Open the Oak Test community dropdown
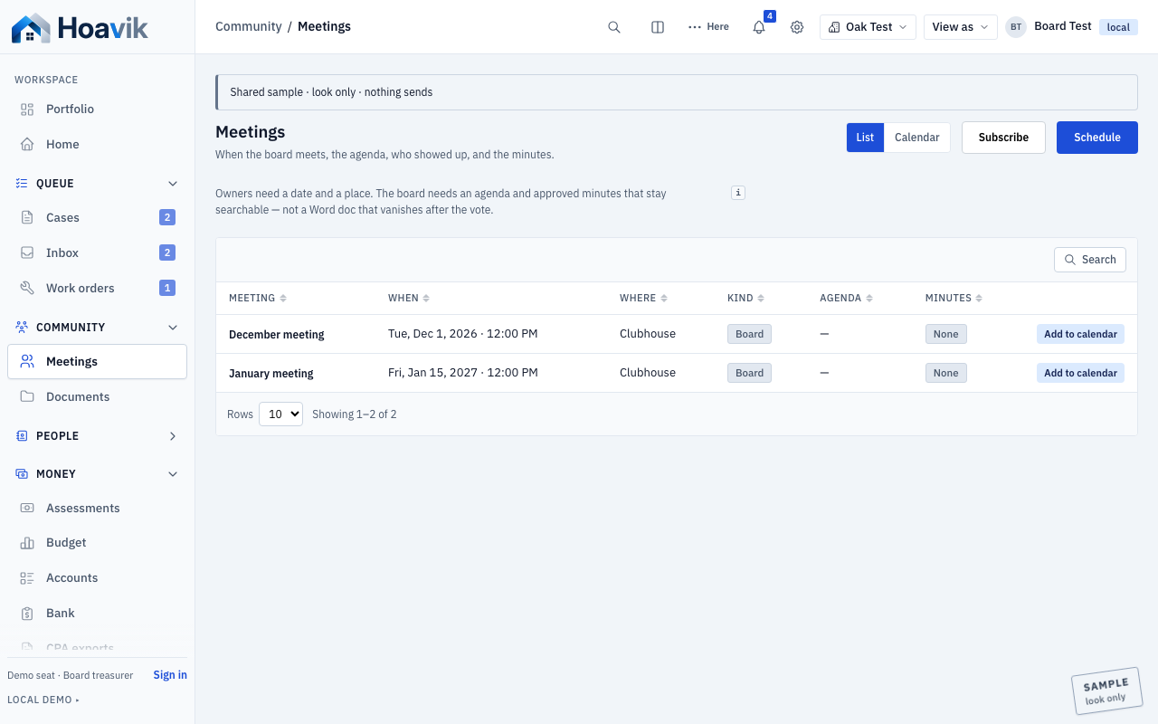Image resolution: width=1158 pixels, height=724 pixels. (868, 27)
